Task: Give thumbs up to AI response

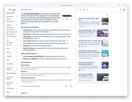Action: (66, 86)
